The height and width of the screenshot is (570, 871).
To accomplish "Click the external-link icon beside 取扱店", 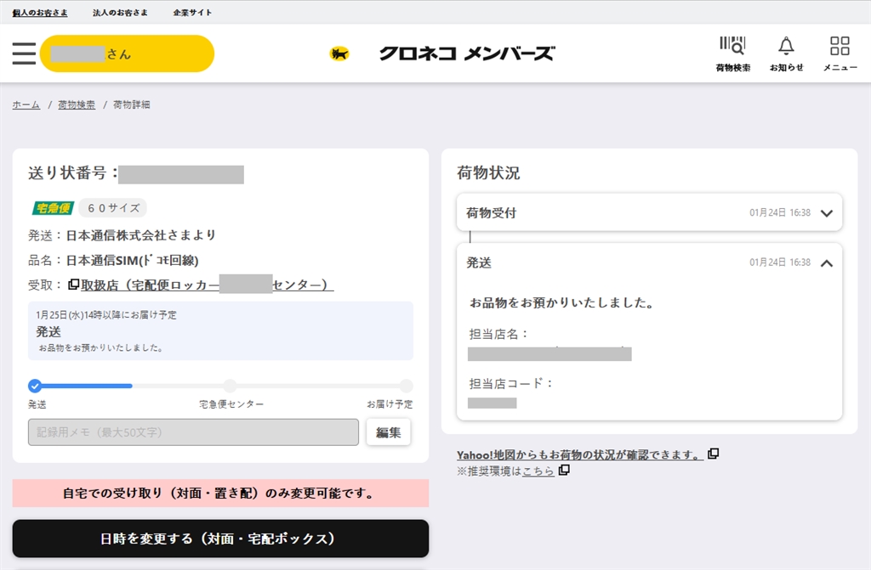I will [73, 285].
